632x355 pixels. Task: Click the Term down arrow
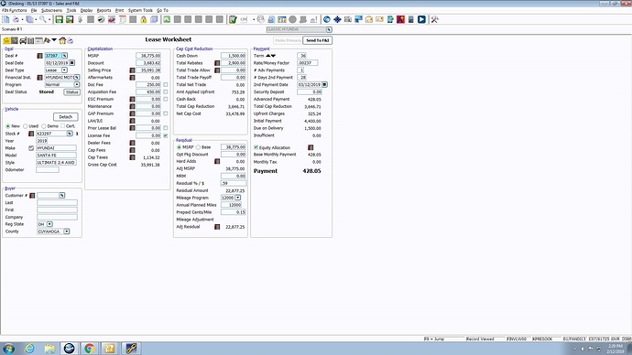click(x=274, y=56)
